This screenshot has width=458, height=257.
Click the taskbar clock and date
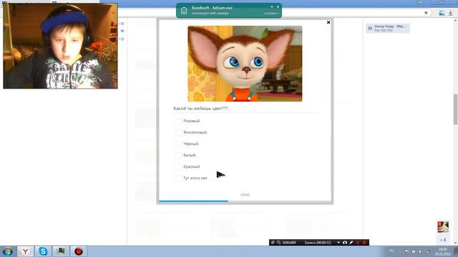443,251
